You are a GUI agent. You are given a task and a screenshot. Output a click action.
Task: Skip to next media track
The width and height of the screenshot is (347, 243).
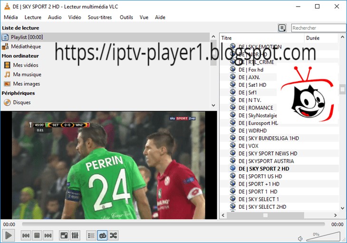pyautogui.click(x=48, y=235)
